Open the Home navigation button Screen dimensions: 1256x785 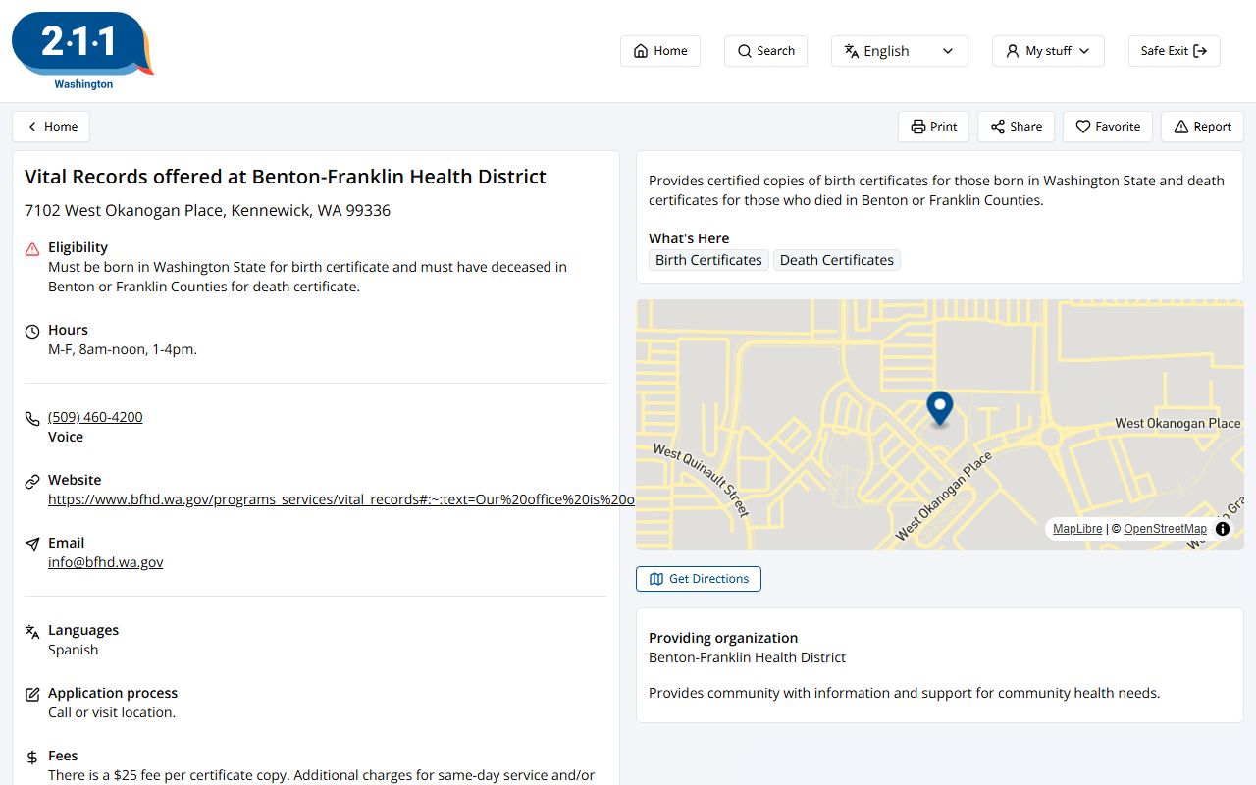(660, 51)
